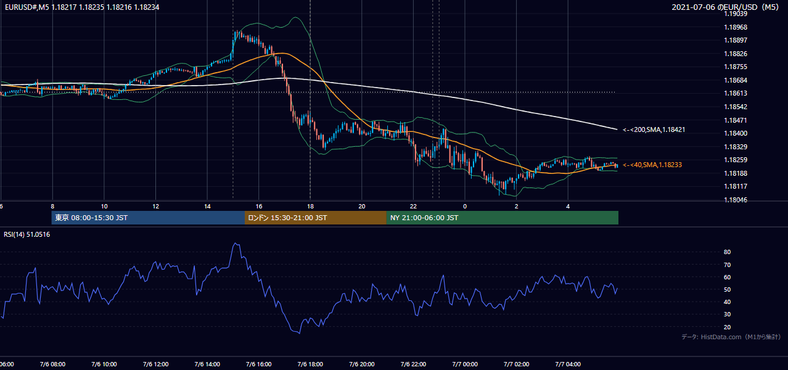Screen dimensions: 788x370
Task: Click the 7/7 04:00 date axis label
Action: coord(568,364)
